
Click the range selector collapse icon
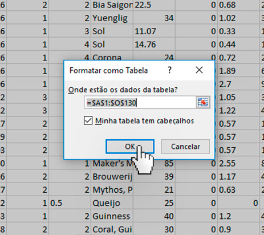pos(203,103)
